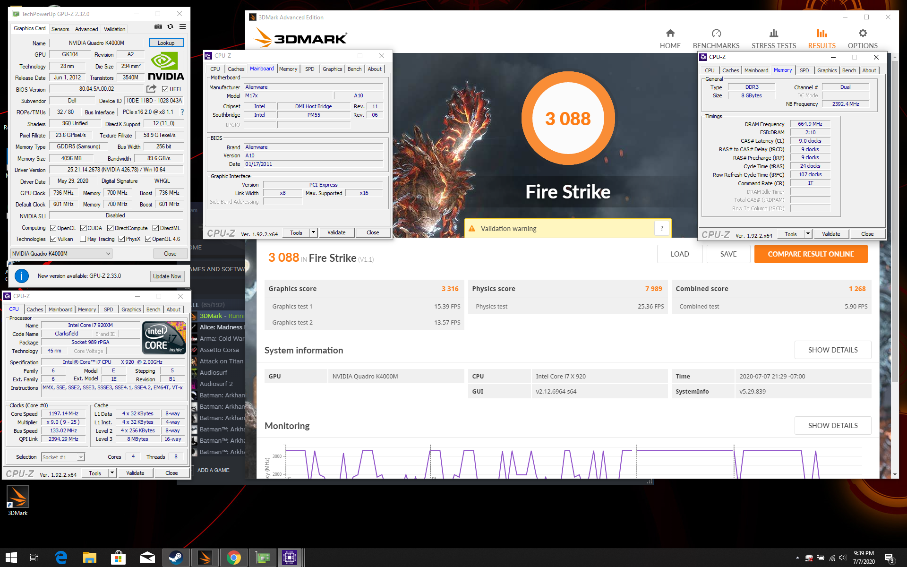
Task: Open the Advanced tab in GPU-Z
Action: click(x=86, y=29)
